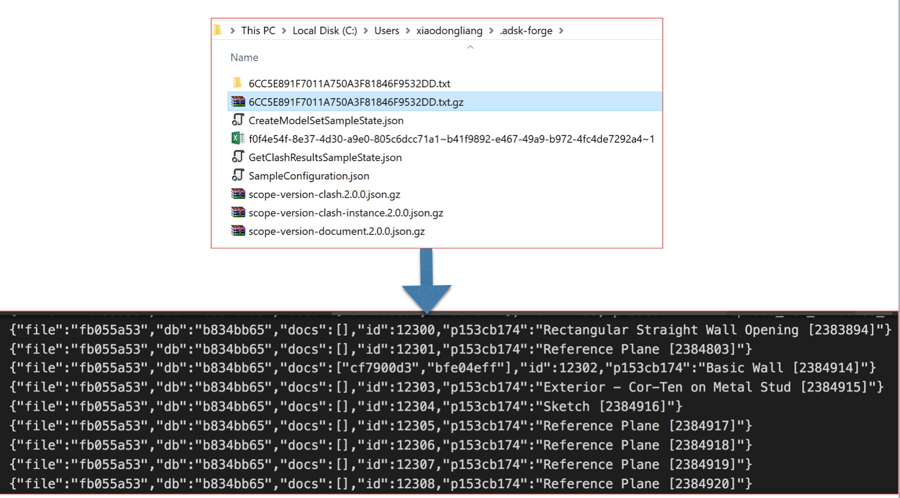Click the Excel icon of the f0f4e54f file
Image resolution: width=900 pixels, height=498 pixels.
tap(238, 138)
